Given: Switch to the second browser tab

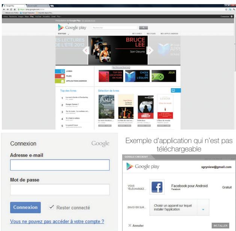Looking at the screenshot, I should pyautogui.click(x=38, y=6).
